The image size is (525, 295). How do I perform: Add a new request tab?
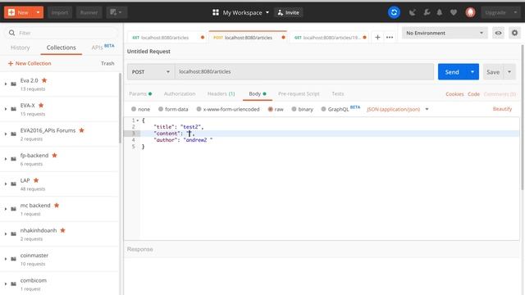(377, 37)
